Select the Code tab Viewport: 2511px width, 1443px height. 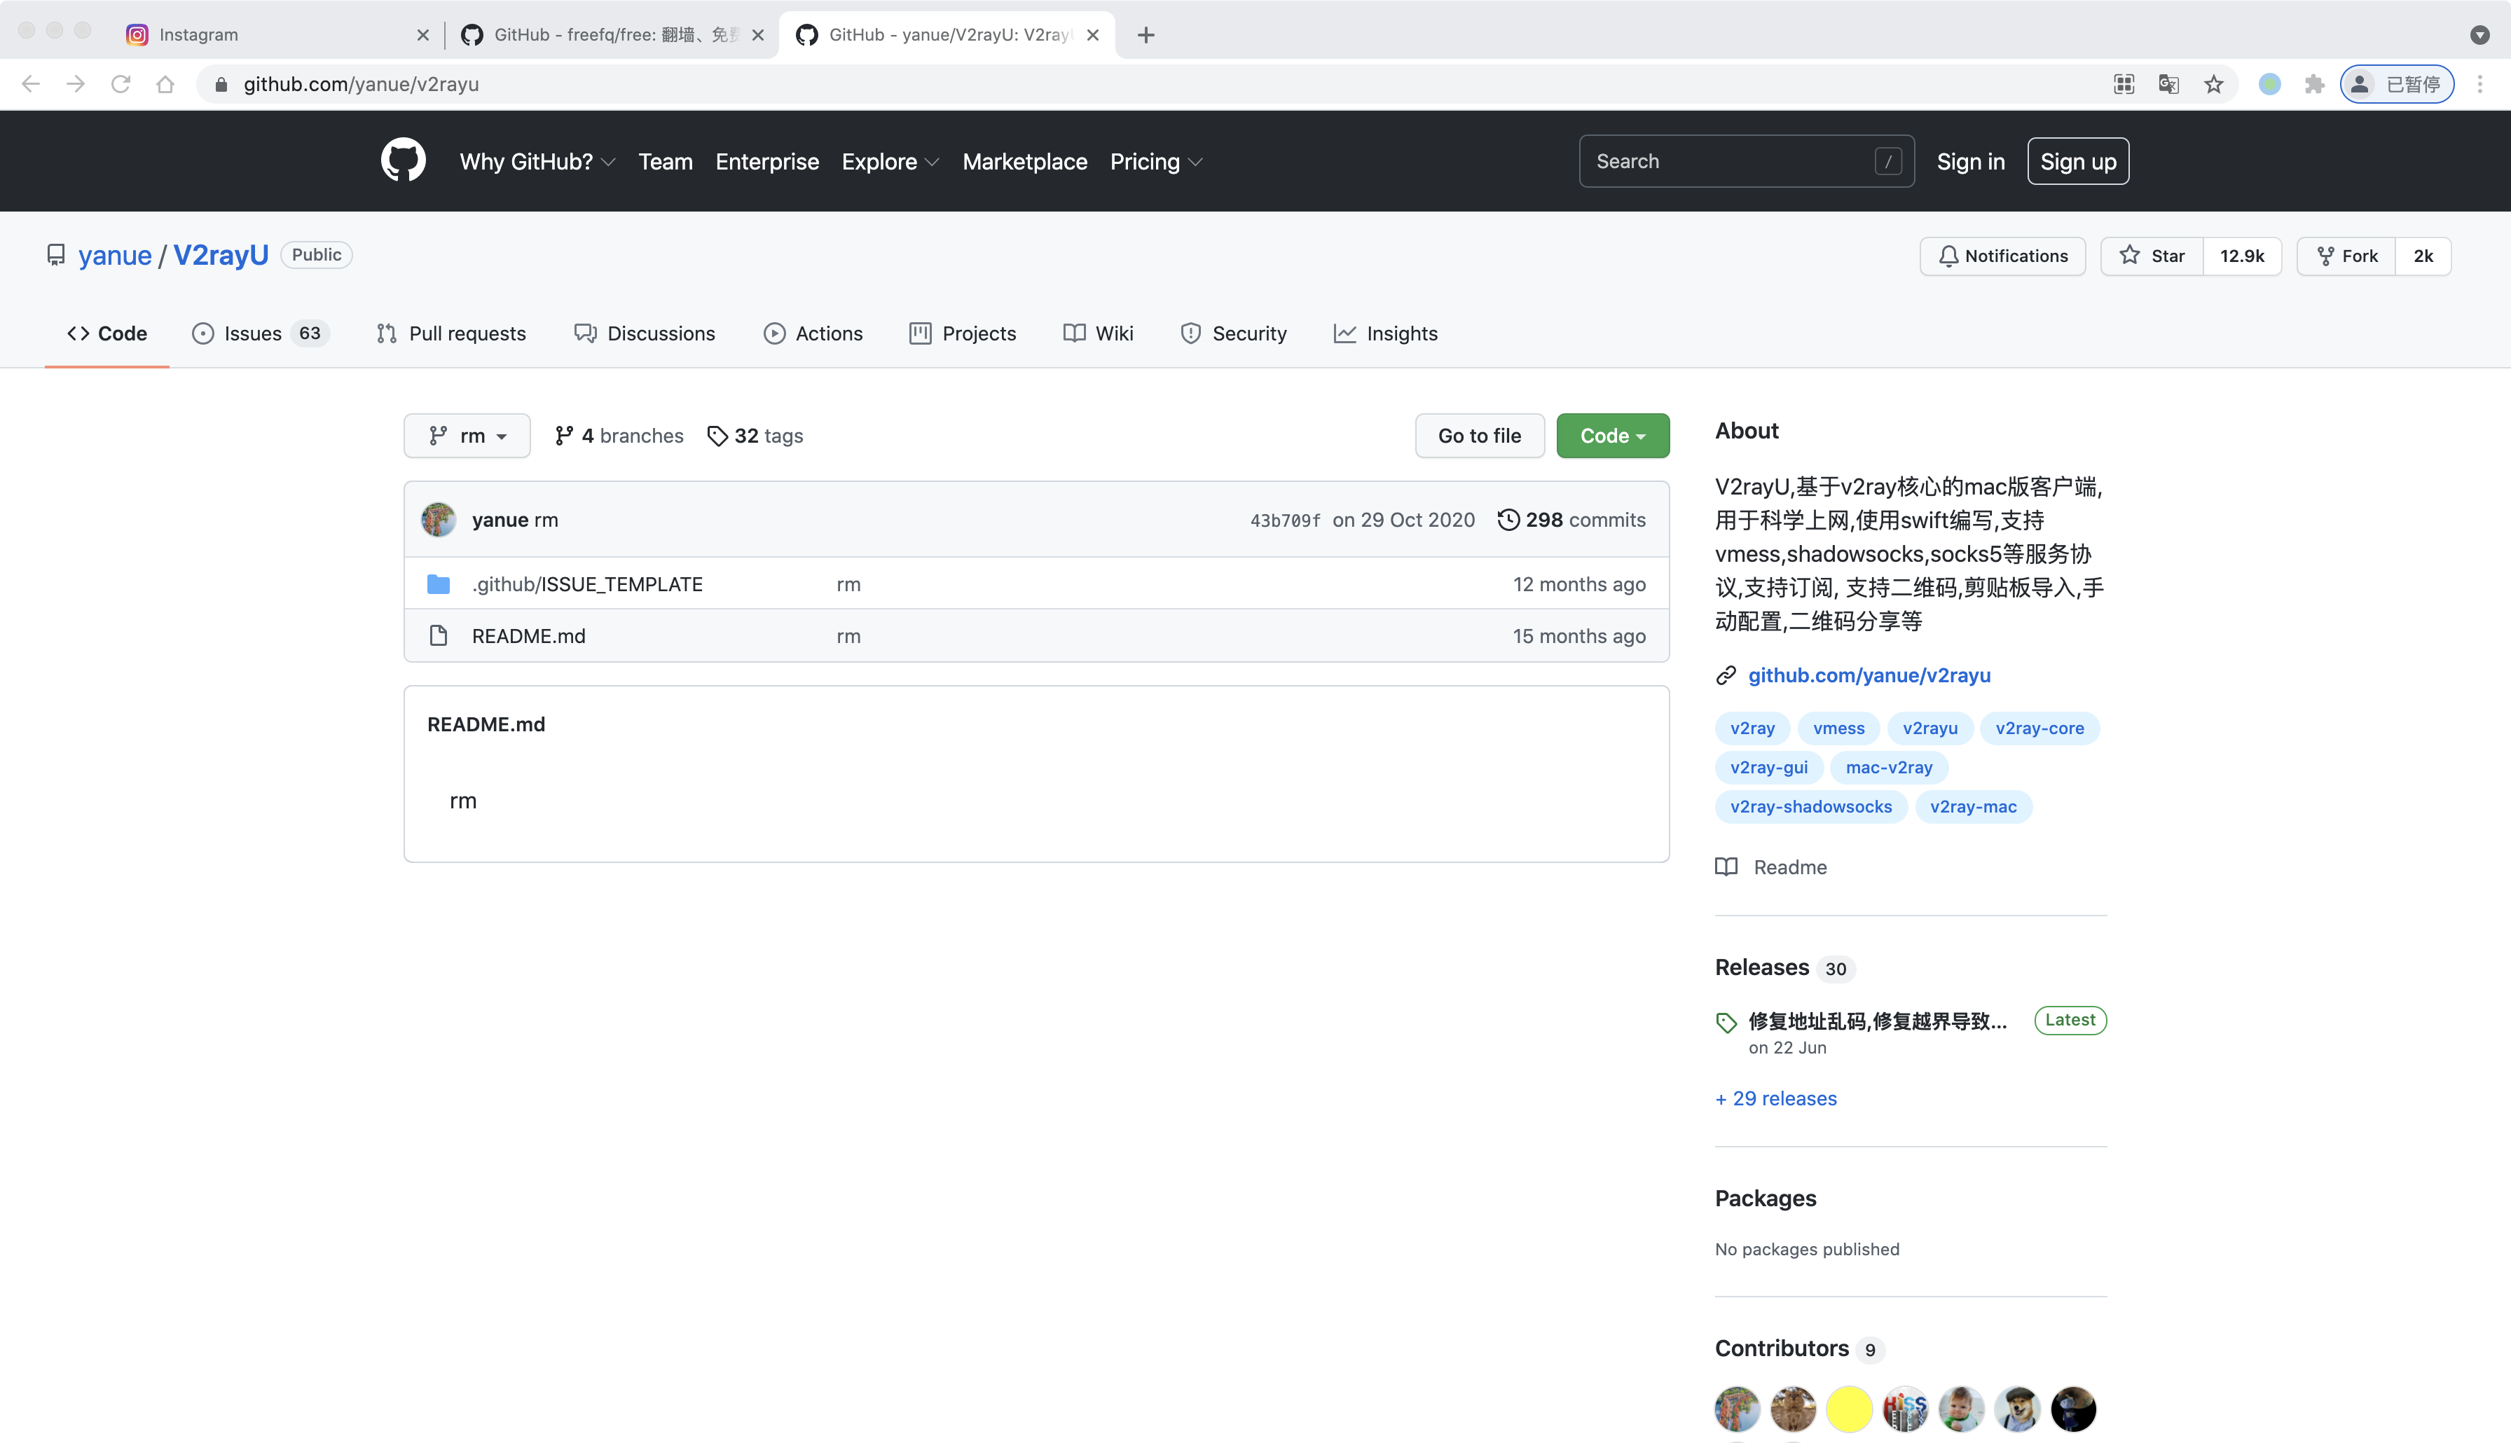[107, 333]
